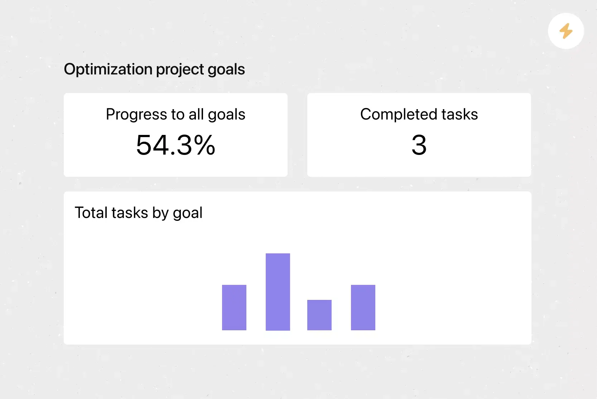Click the rightmost bar in chart

pos(363,307)
